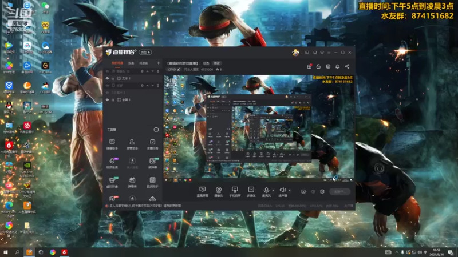458x257 pixels.
Task: Move 摄像头 12 source down
Action: 152,71
